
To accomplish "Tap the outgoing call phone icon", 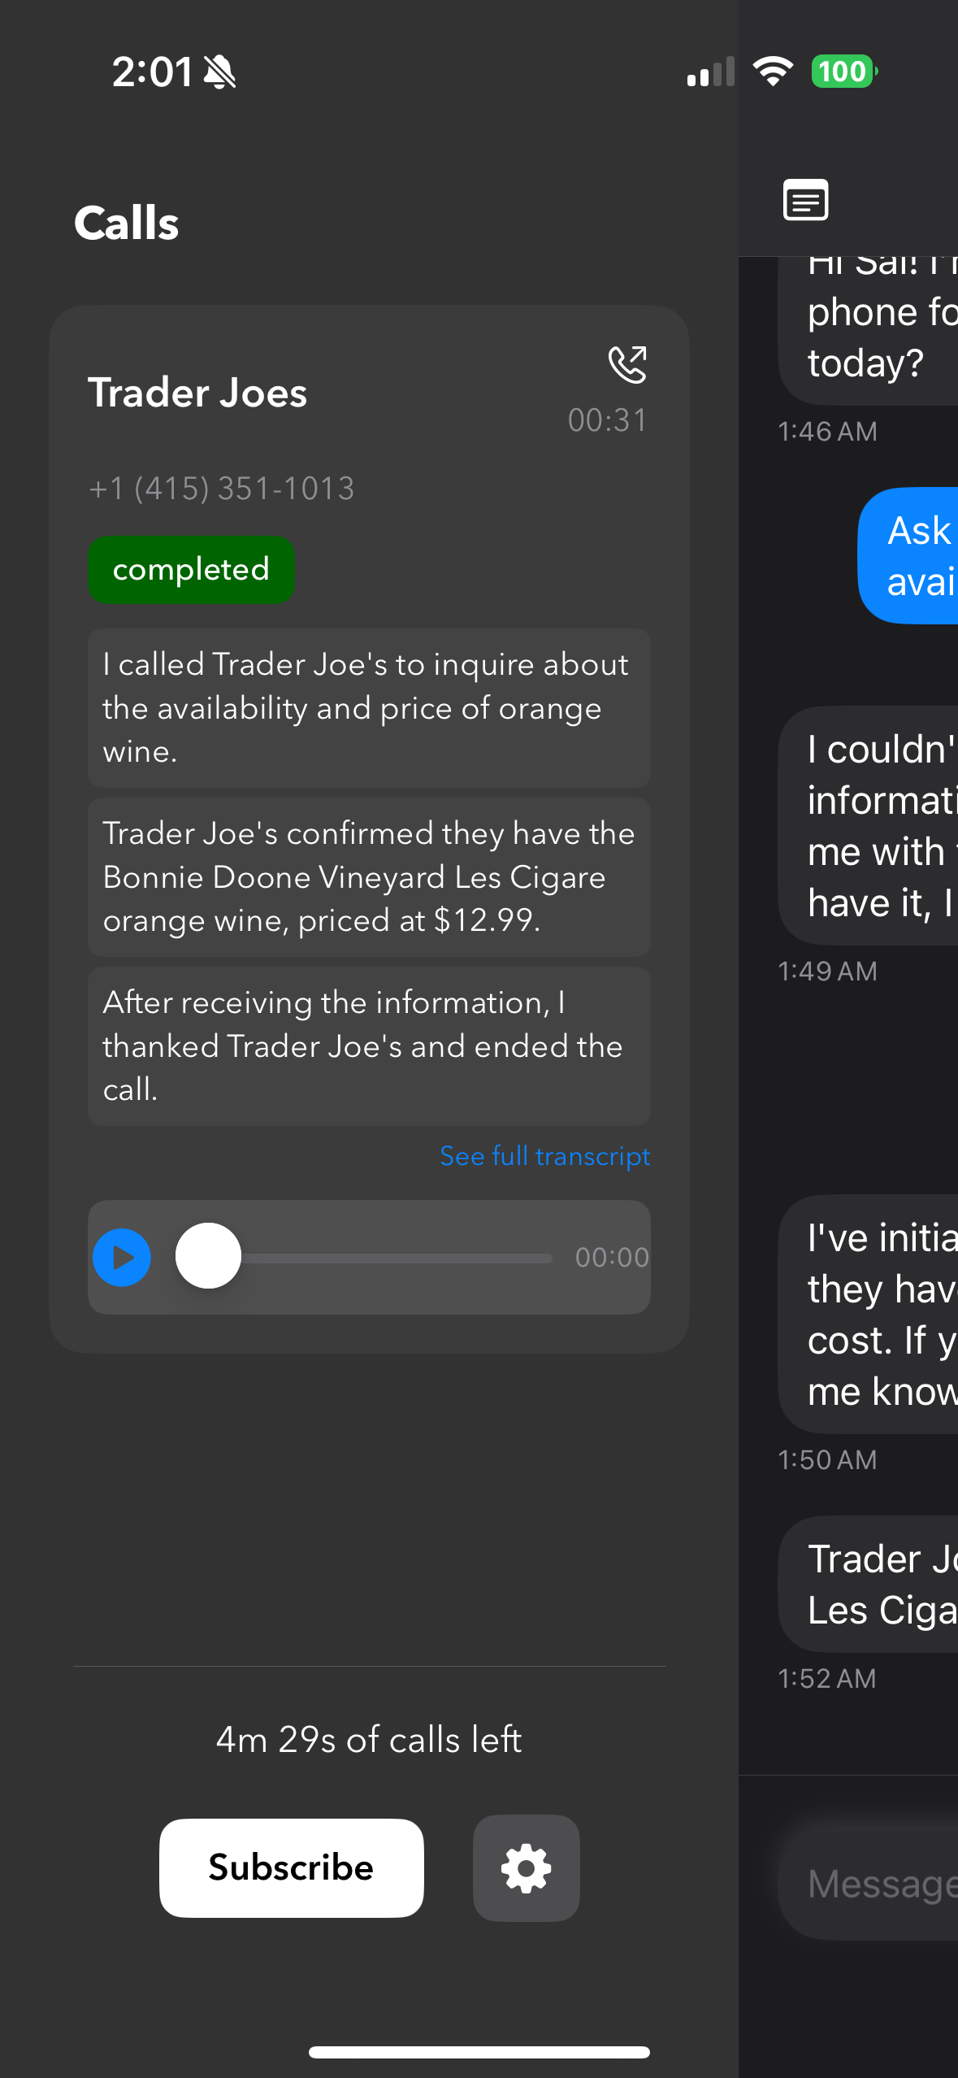I will (627, 364).
